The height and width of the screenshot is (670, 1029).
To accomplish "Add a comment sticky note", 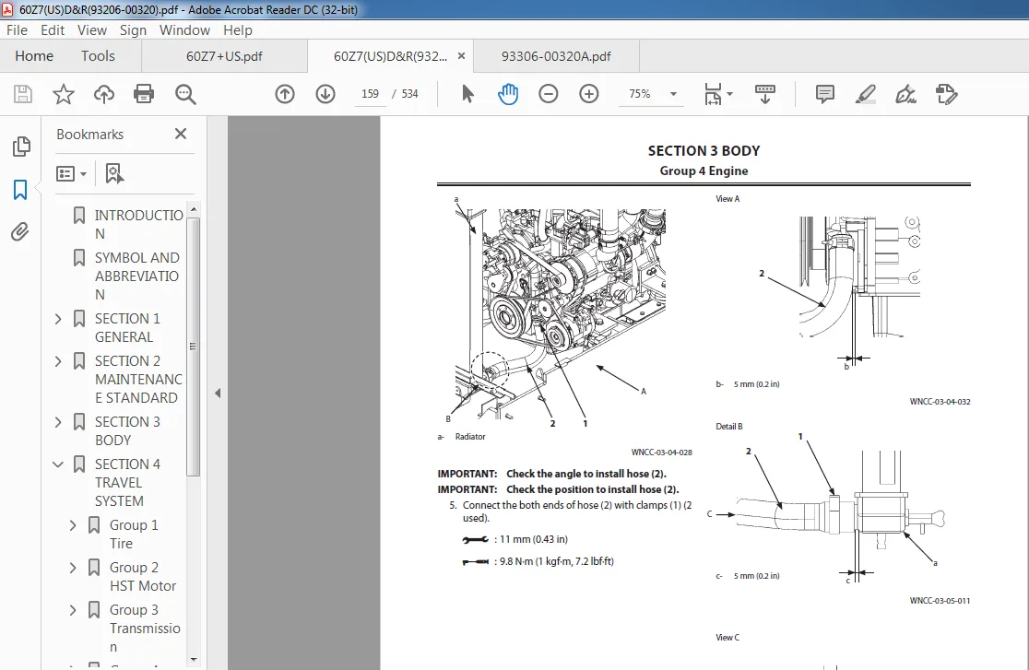I will point(825,94).
